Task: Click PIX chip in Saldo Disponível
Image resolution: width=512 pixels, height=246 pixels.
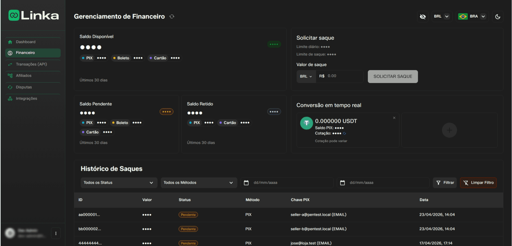Action: 94,58
